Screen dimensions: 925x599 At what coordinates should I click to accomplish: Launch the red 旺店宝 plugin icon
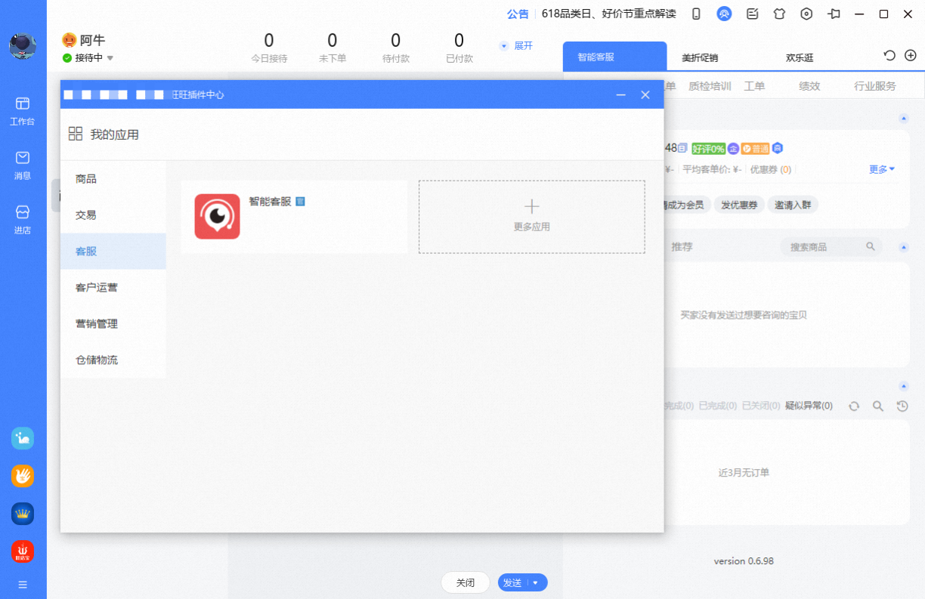(23, 551)
